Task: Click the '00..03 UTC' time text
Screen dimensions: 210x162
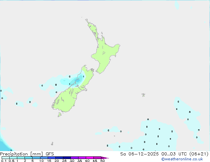Action: (x=174, y=154)
